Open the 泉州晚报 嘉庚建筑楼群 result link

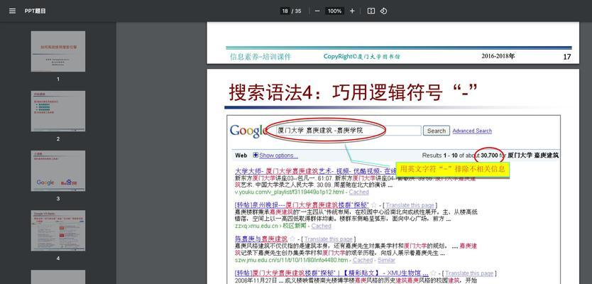tap(302, 205)
